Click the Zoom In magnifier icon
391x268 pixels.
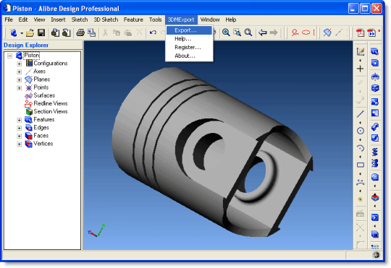226,33
